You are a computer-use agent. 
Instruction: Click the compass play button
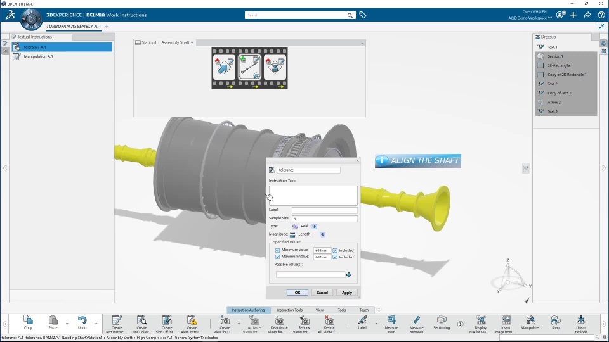[31, 19]
